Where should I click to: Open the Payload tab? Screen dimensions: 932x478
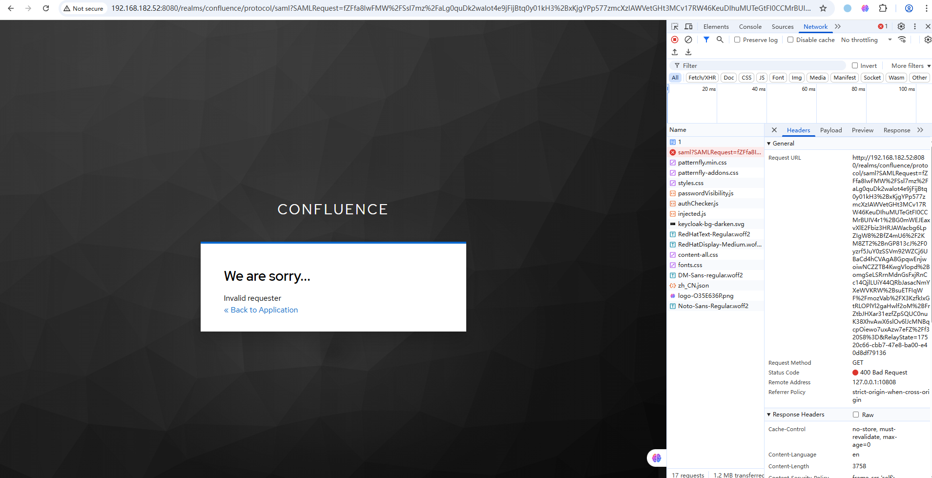pos(831,130)
